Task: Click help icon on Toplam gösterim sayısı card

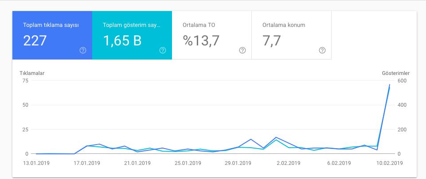Action: pos(163,50)
